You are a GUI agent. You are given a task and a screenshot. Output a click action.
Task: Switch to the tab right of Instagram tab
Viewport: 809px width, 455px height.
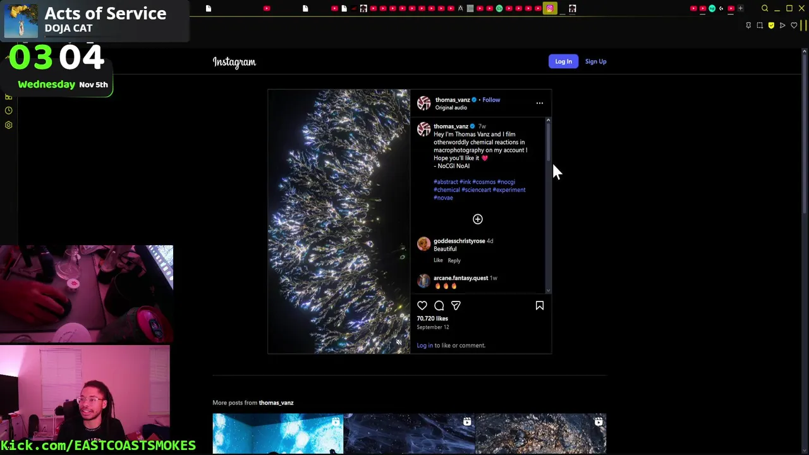[572, 8]
